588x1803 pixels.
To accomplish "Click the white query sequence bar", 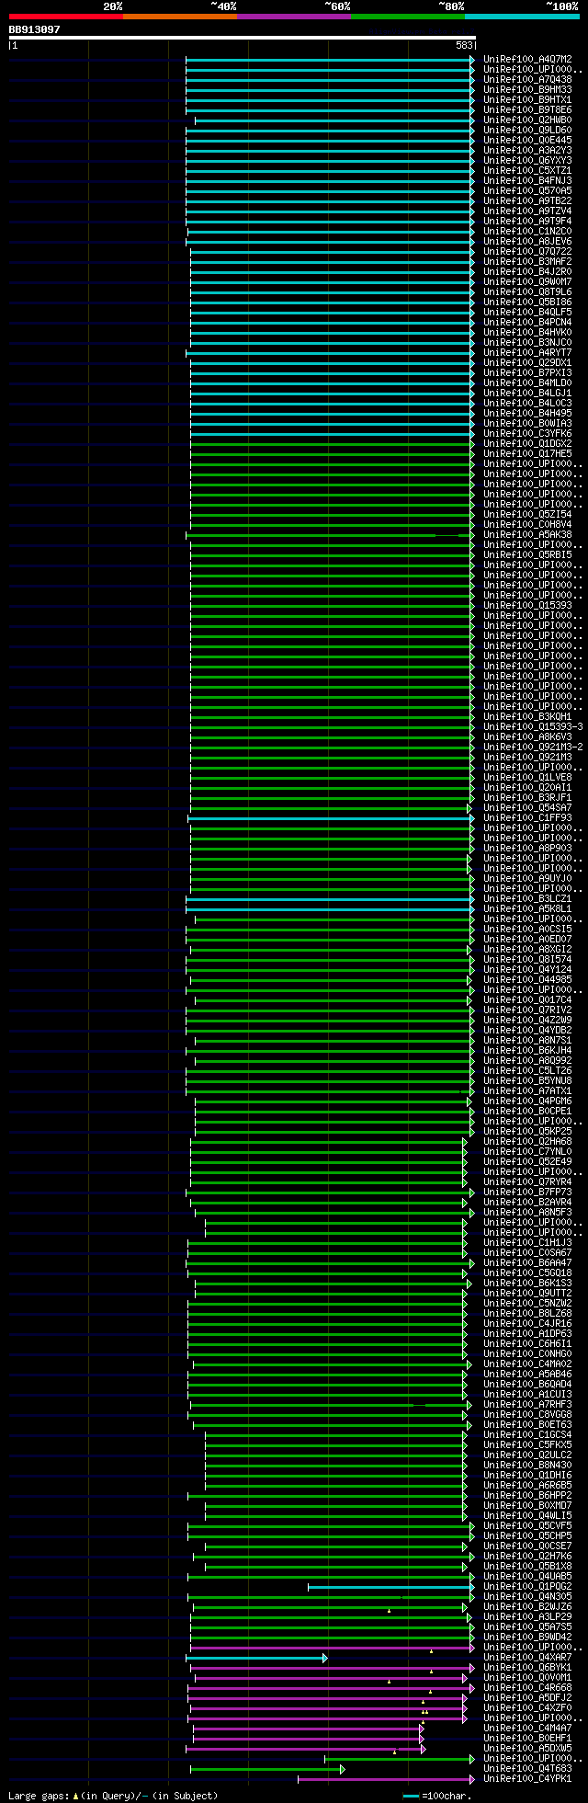I will pyautogui.click(x=243, y=38).
